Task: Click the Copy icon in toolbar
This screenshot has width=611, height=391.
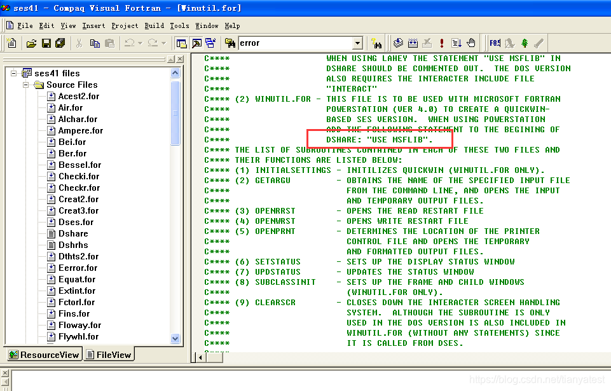Action: click(95, 43)
